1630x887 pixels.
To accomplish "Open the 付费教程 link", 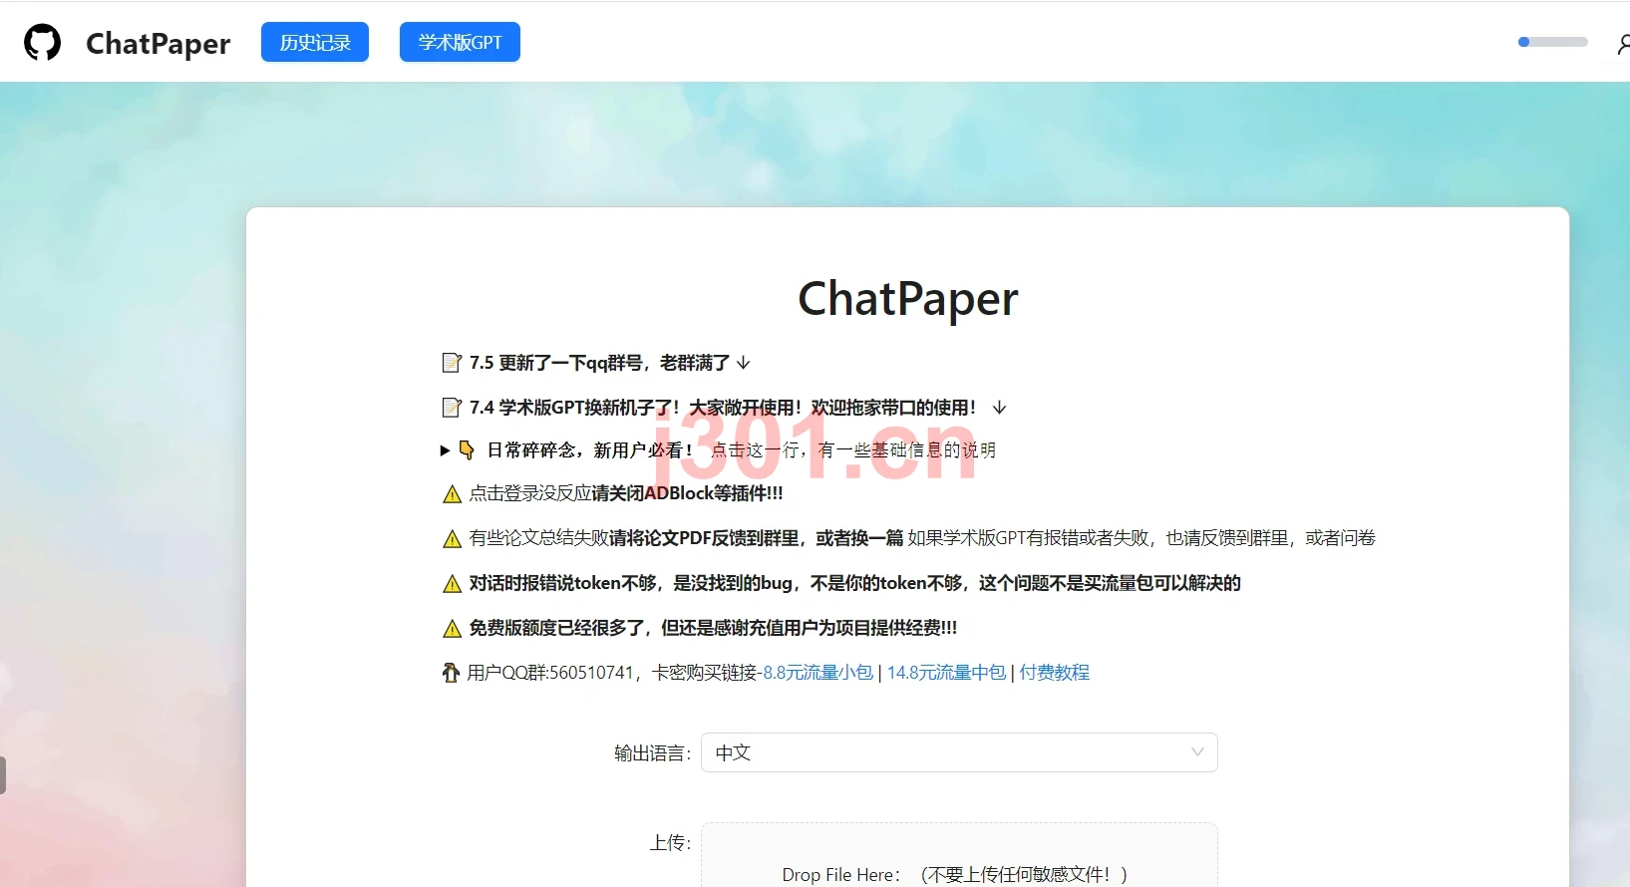I will [x=1054, y=673].
